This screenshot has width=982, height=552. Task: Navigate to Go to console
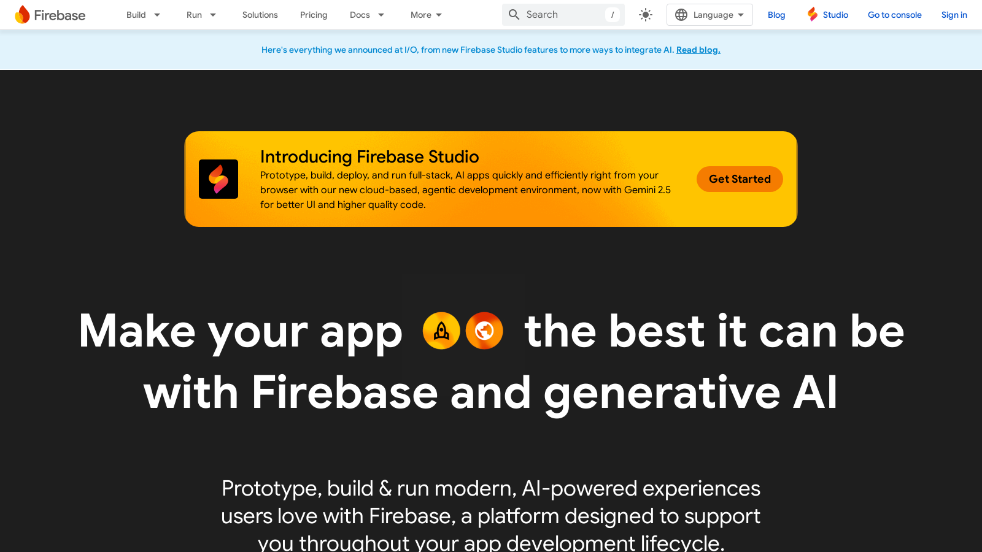[x=894, y=14]
